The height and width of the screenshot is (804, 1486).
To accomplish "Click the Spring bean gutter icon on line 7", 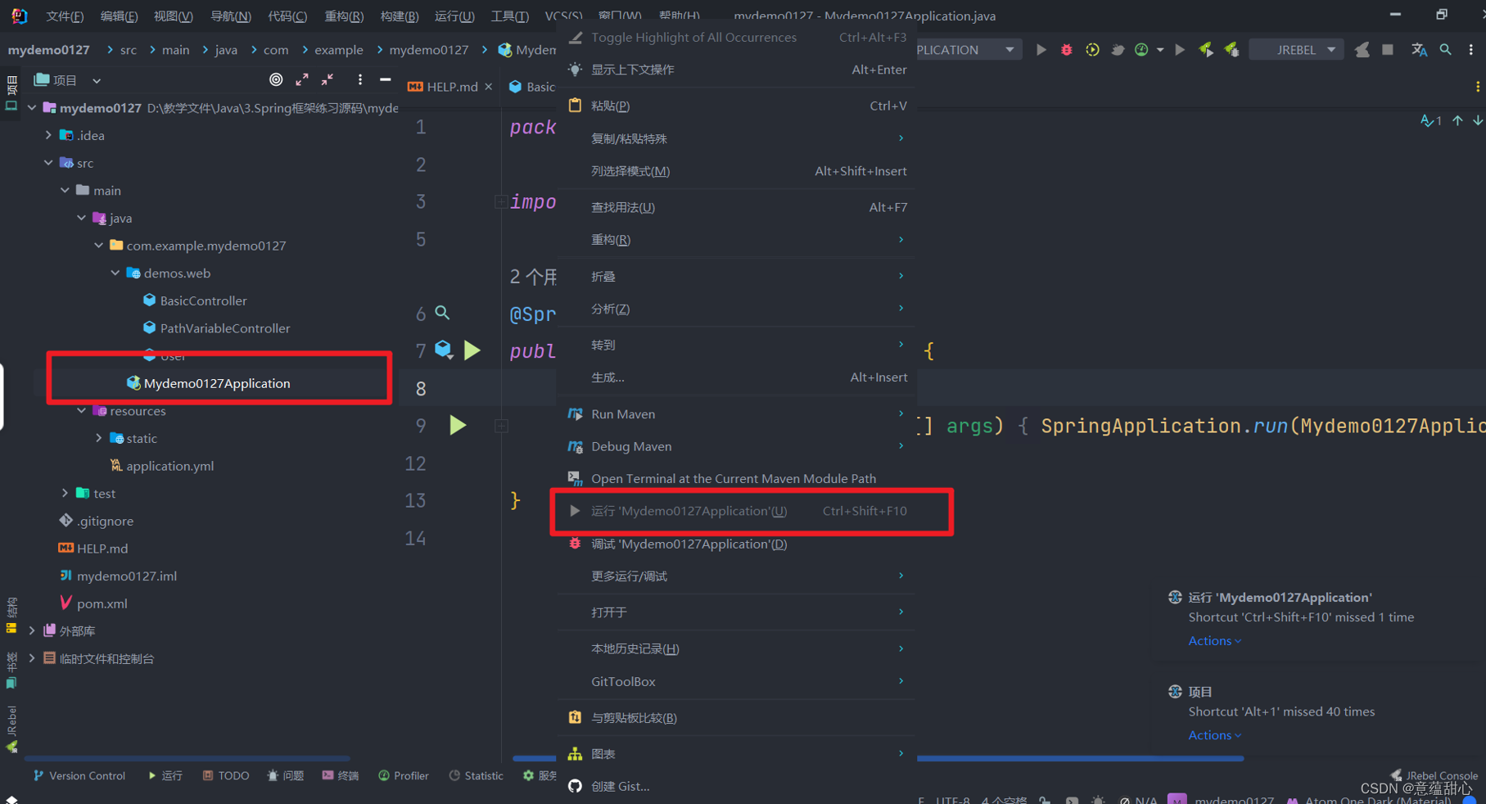I will 444,350.
